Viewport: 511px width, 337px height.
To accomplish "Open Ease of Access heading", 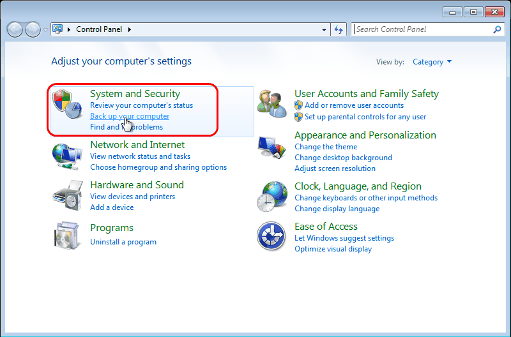I will pyautogui.click(x=326, y=227).
